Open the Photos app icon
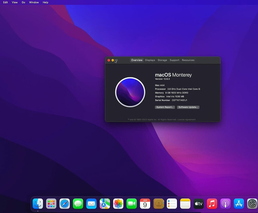 click(118, 204)
